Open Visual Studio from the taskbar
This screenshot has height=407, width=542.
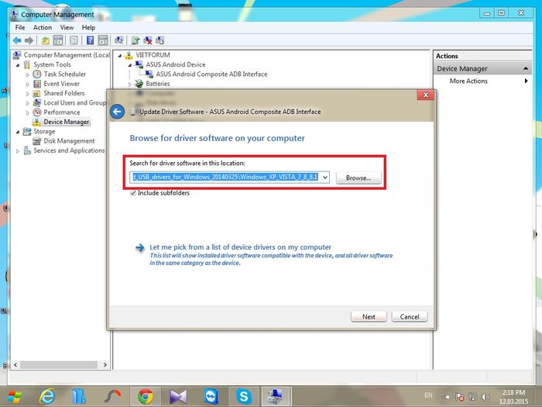pyautogui.click(x=178, y=396)
